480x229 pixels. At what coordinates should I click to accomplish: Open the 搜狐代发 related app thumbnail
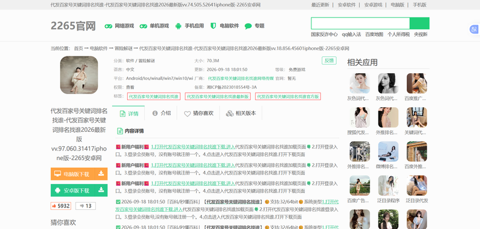(x=359, y=117)
